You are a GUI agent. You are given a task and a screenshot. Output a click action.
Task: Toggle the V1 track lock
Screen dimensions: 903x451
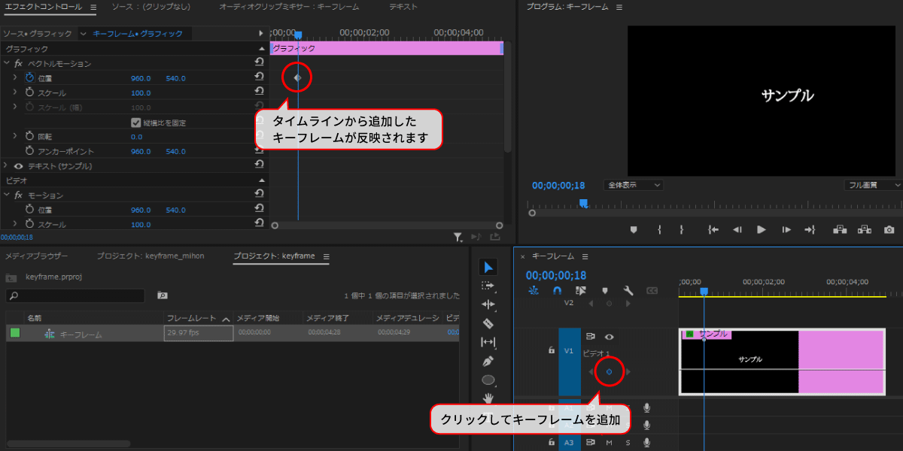pyautogui.click(x=551, y=350)
